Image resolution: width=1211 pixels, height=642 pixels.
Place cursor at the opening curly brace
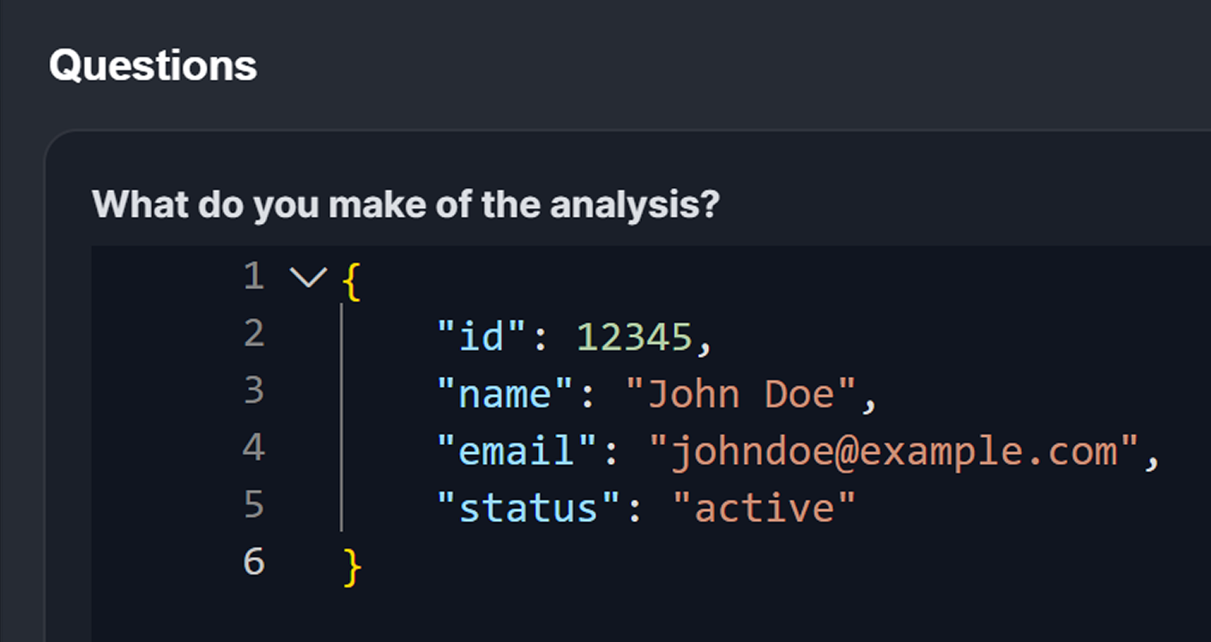click(352, 281)
